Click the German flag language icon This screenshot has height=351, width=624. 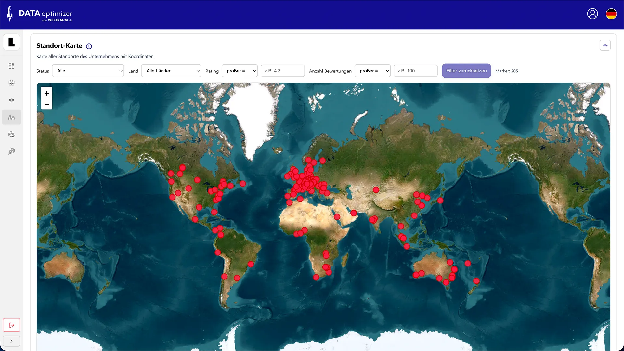[x=611, y=14]
